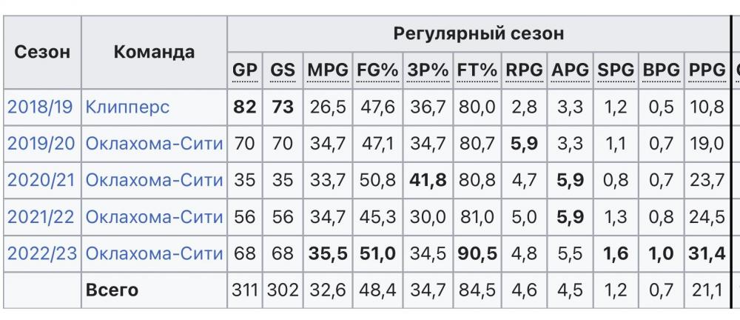Select the FT% column header
The height and width of the screenshot is (320, 740).
click(477, 70)
